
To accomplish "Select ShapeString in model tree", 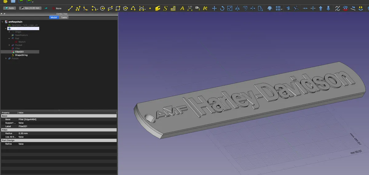I will coord(21,55).
